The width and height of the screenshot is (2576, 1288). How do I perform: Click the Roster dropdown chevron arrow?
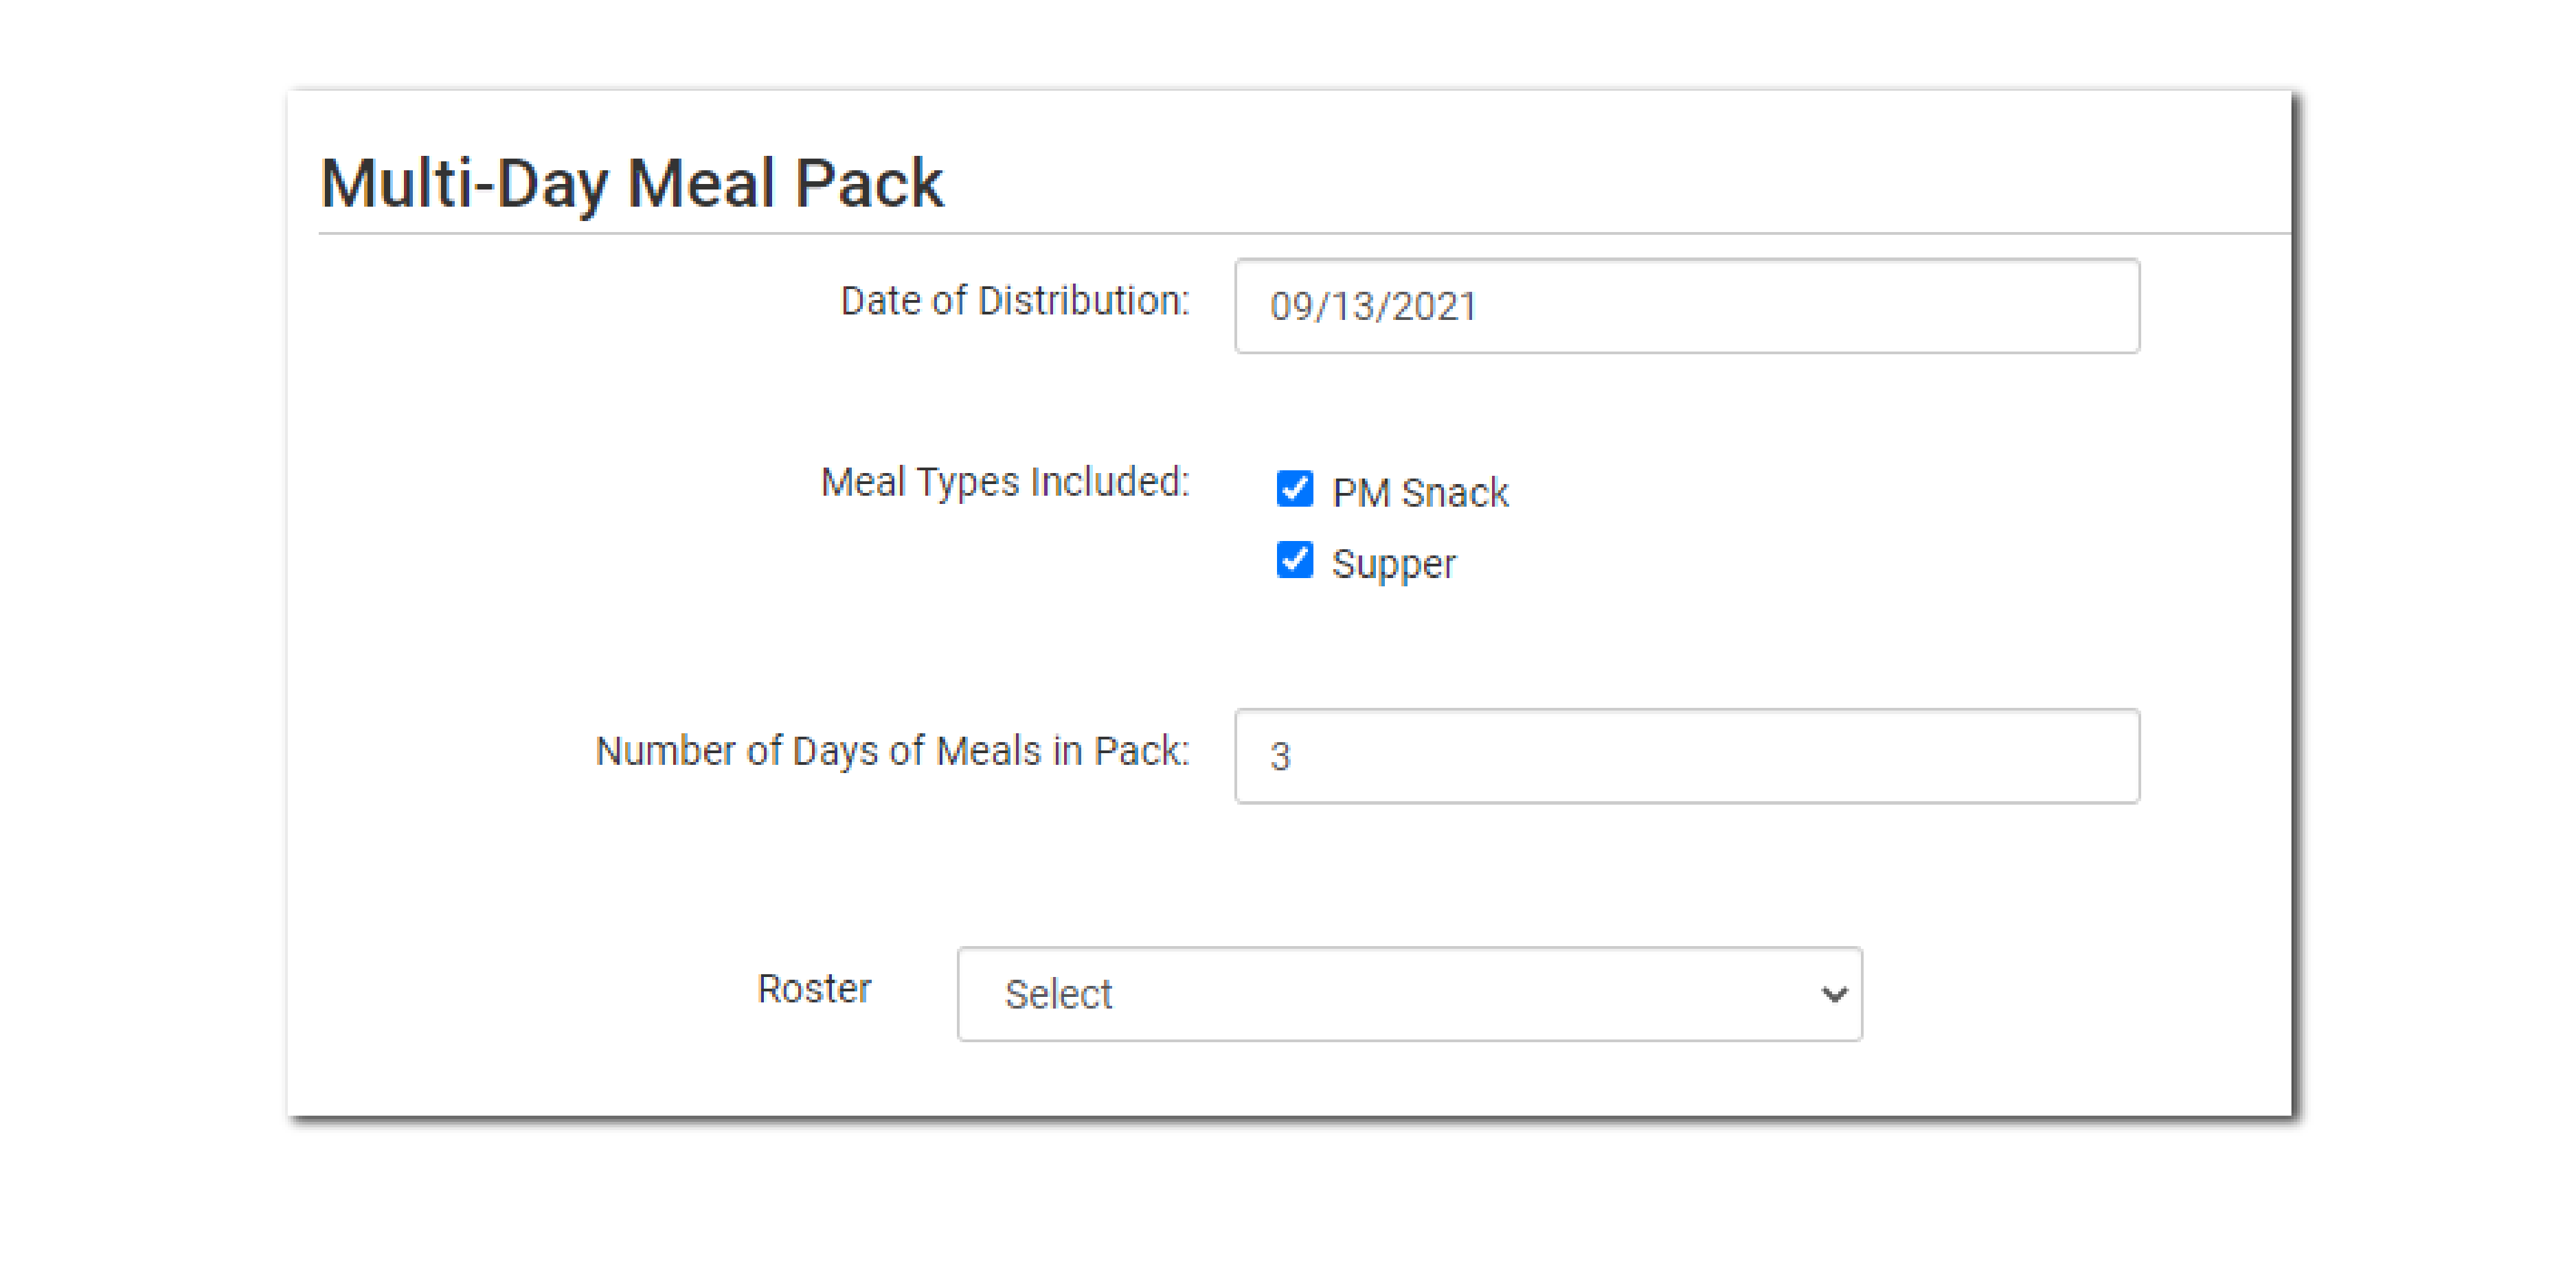pyautogui.click(x=1833, y=994)
